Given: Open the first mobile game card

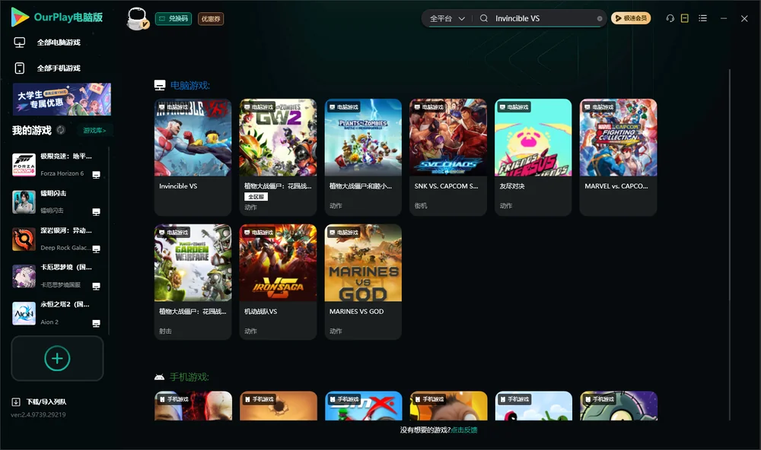Looking at the screenshot, I should (193, 406).
